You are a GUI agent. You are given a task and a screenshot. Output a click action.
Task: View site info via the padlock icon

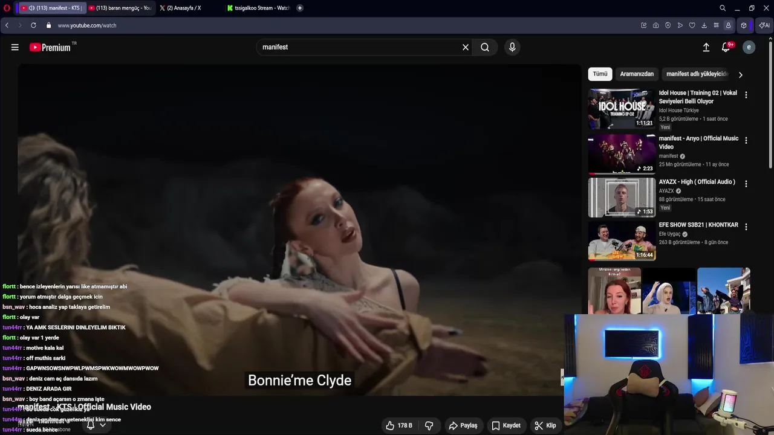tap(48, 25)
